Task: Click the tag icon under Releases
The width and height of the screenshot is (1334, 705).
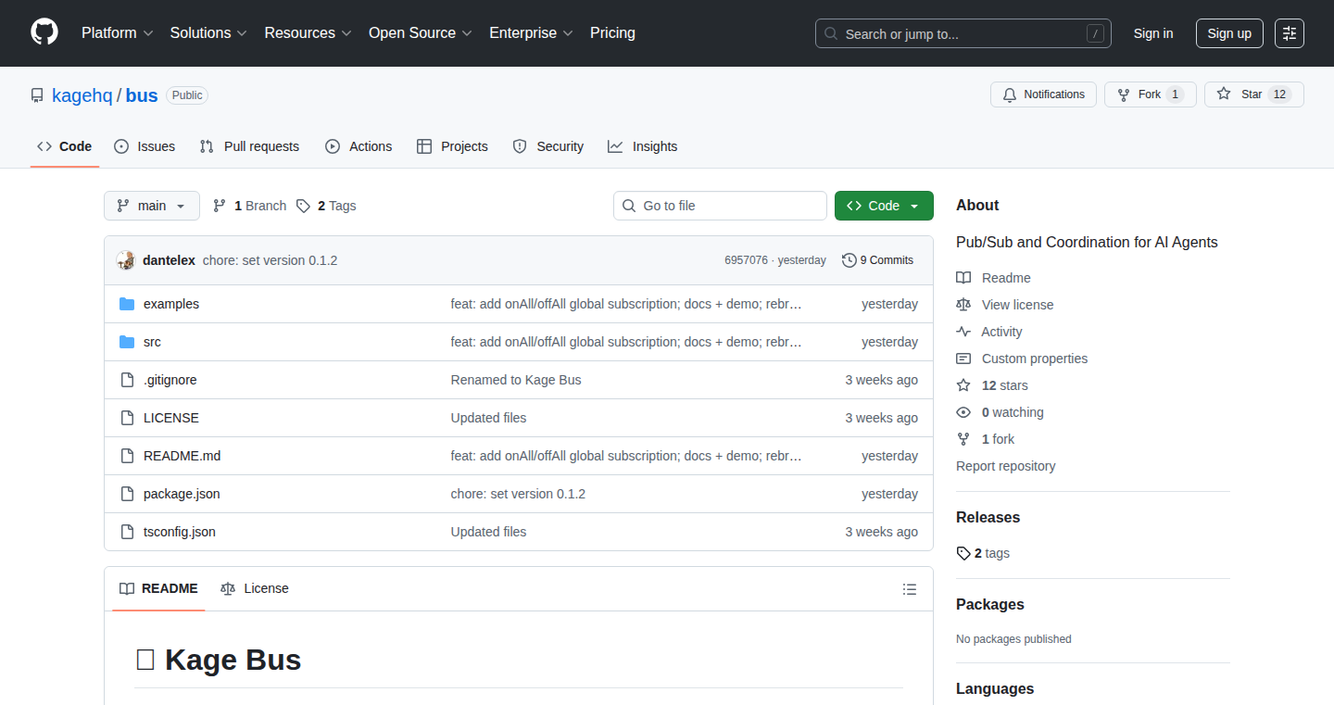Action: 963,553
